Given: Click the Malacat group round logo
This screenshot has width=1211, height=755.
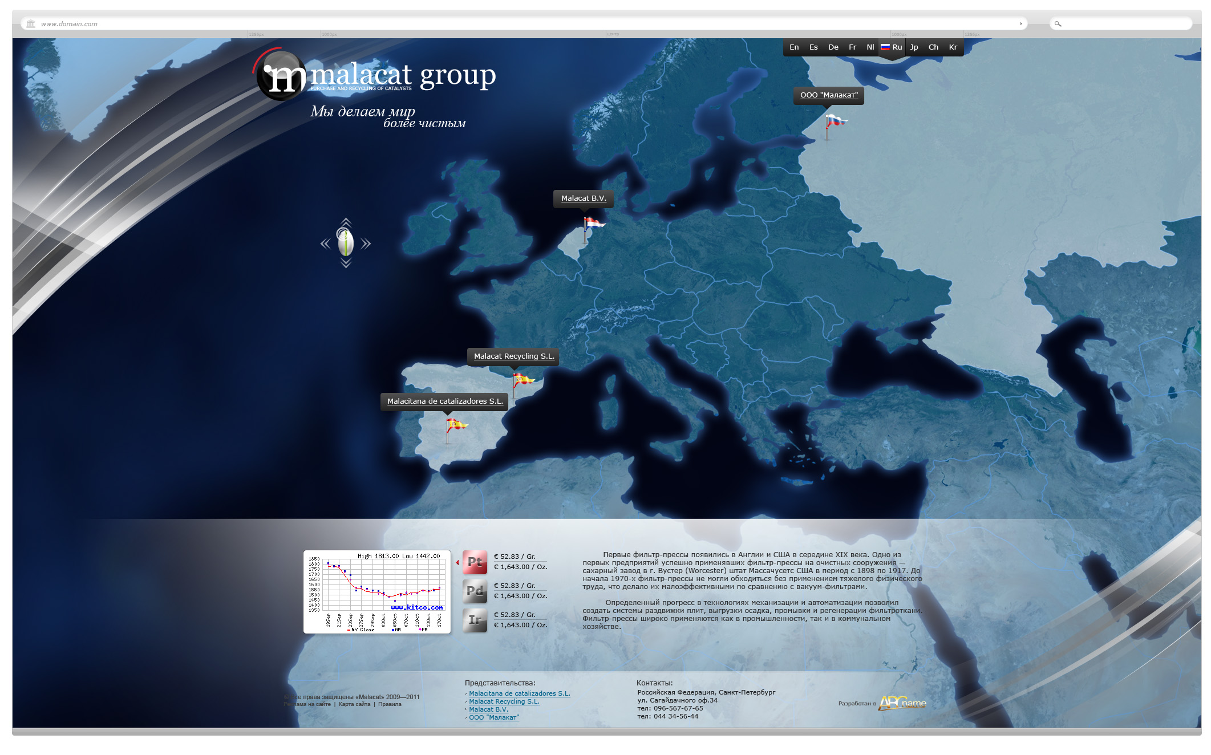Looking at the screenshot, I should 281,76.
